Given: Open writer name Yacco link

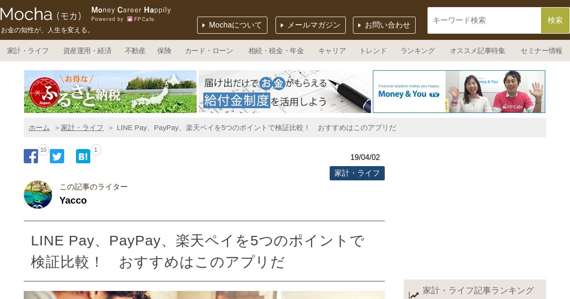Looking at the screenshot, I should 73,200.
